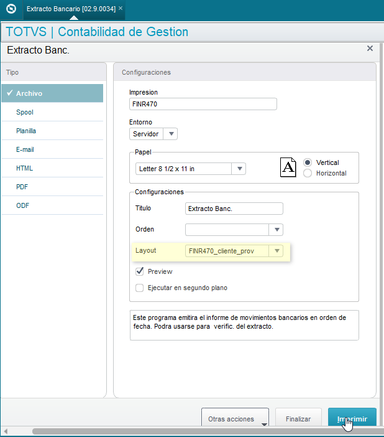Click the paper orientation page icon
Viewport: 384px width, 437px height.
coord(288,167)
